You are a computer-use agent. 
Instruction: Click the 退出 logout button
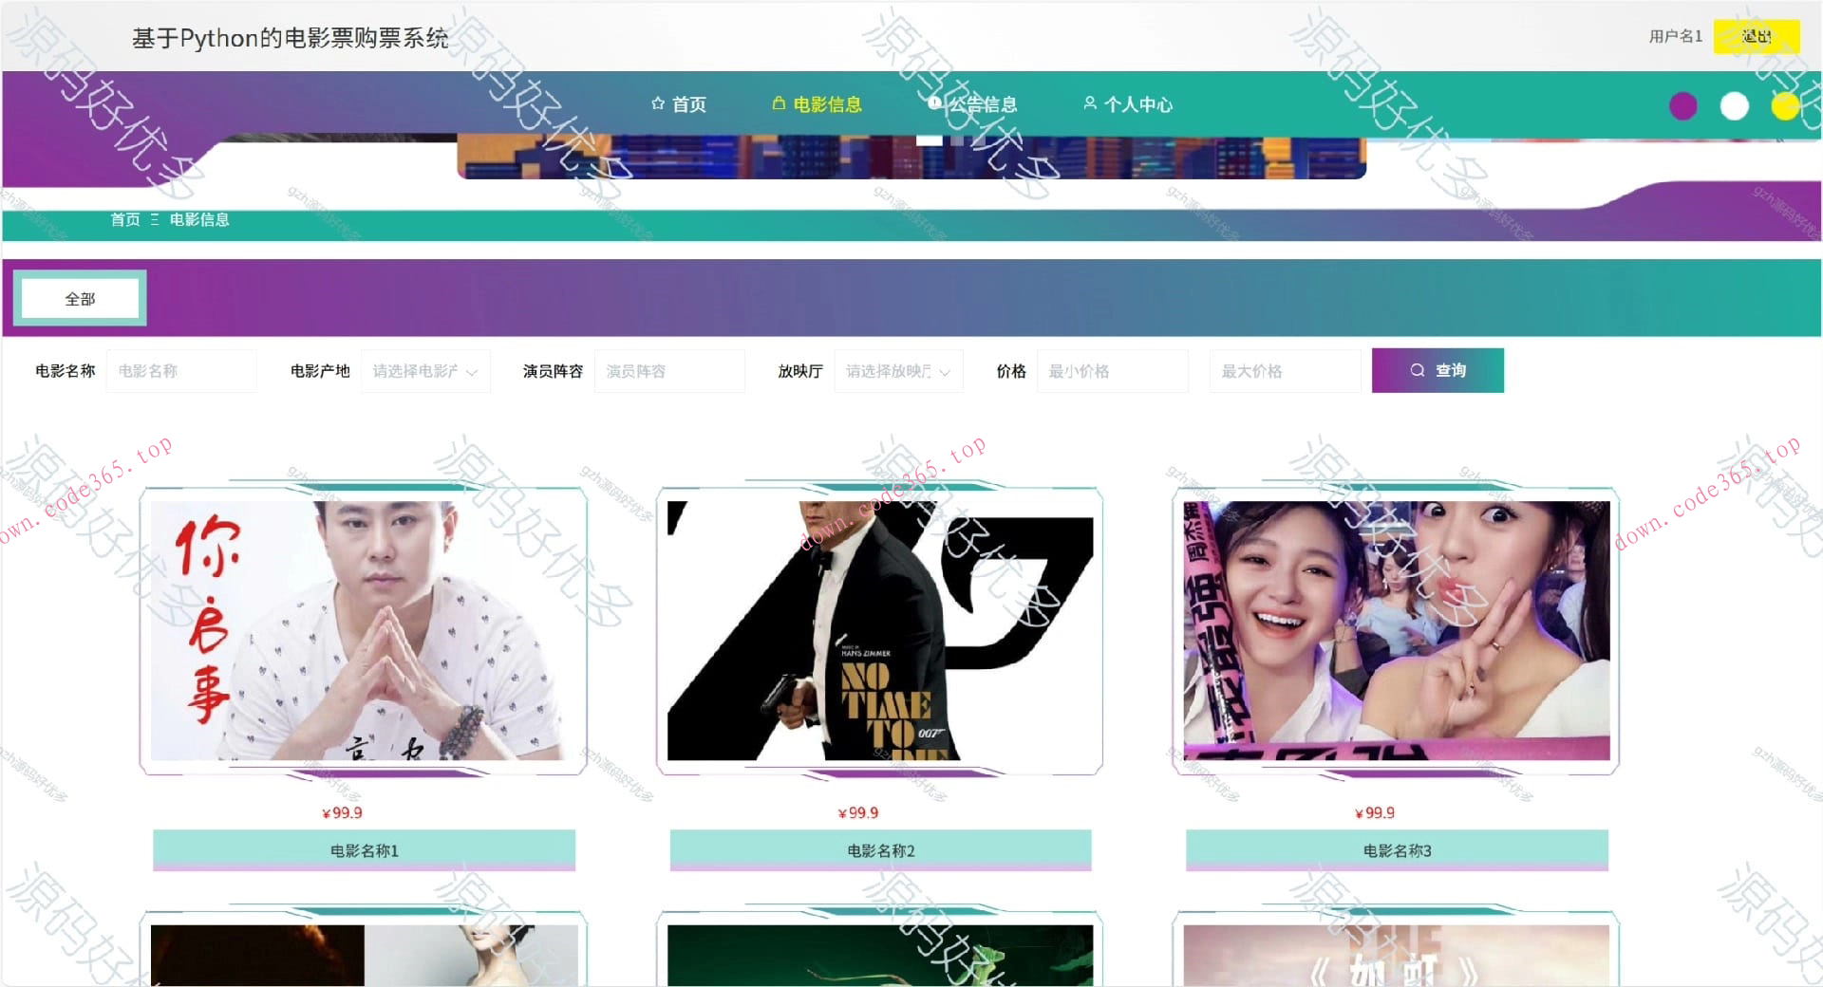[1757, 36]
